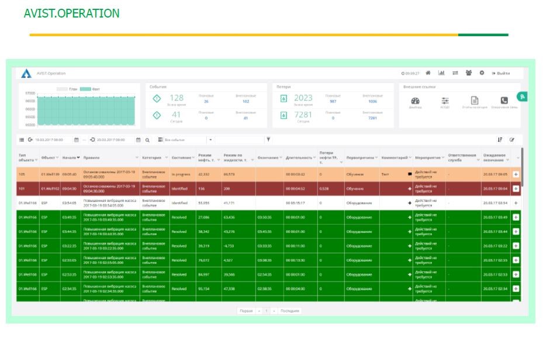543x337 pixels.
Task: Click the search magnifier icon
Action: click(147, 140)
